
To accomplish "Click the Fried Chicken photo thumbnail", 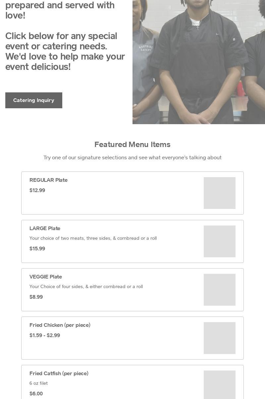I will (x=219, y=338).
